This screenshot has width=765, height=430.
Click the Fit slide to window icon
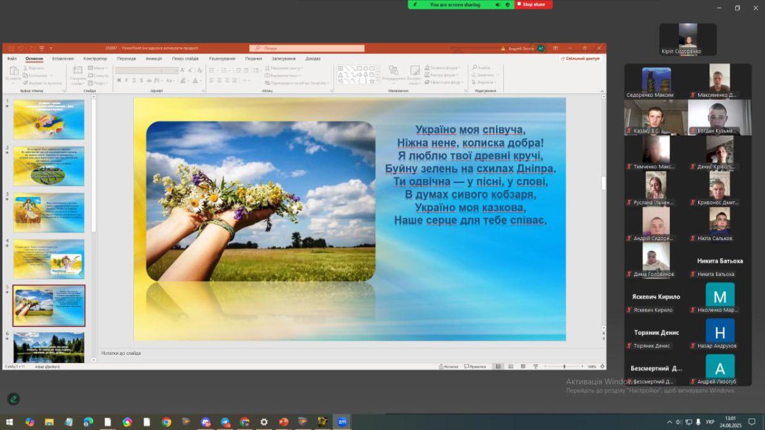point(601,367)
